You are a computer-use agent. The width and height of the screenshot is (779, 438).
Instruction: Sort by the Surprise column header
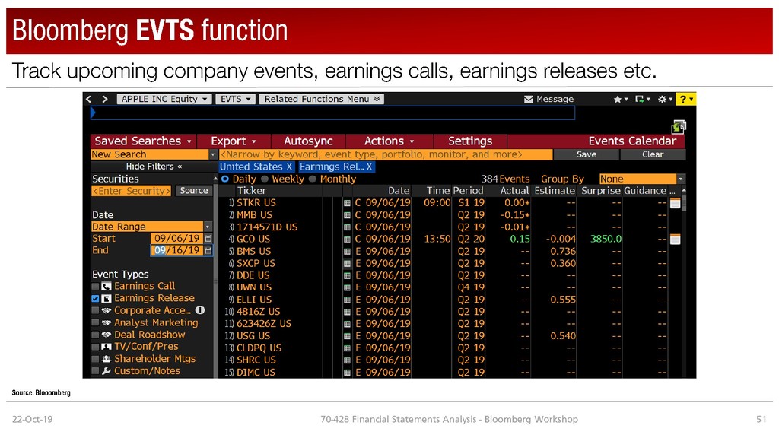601,191
